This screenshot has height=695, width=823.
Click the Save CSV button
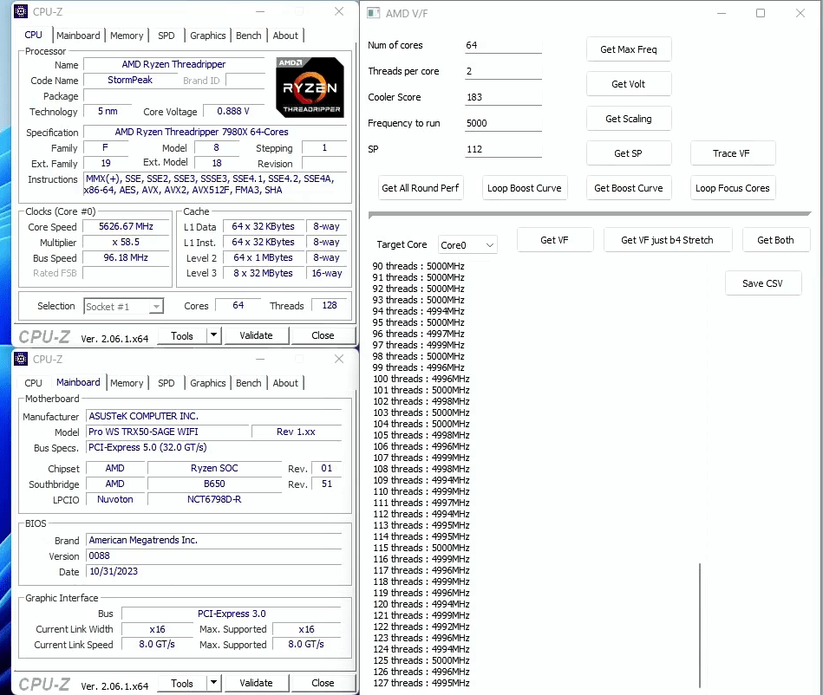[x=762, y=283]
